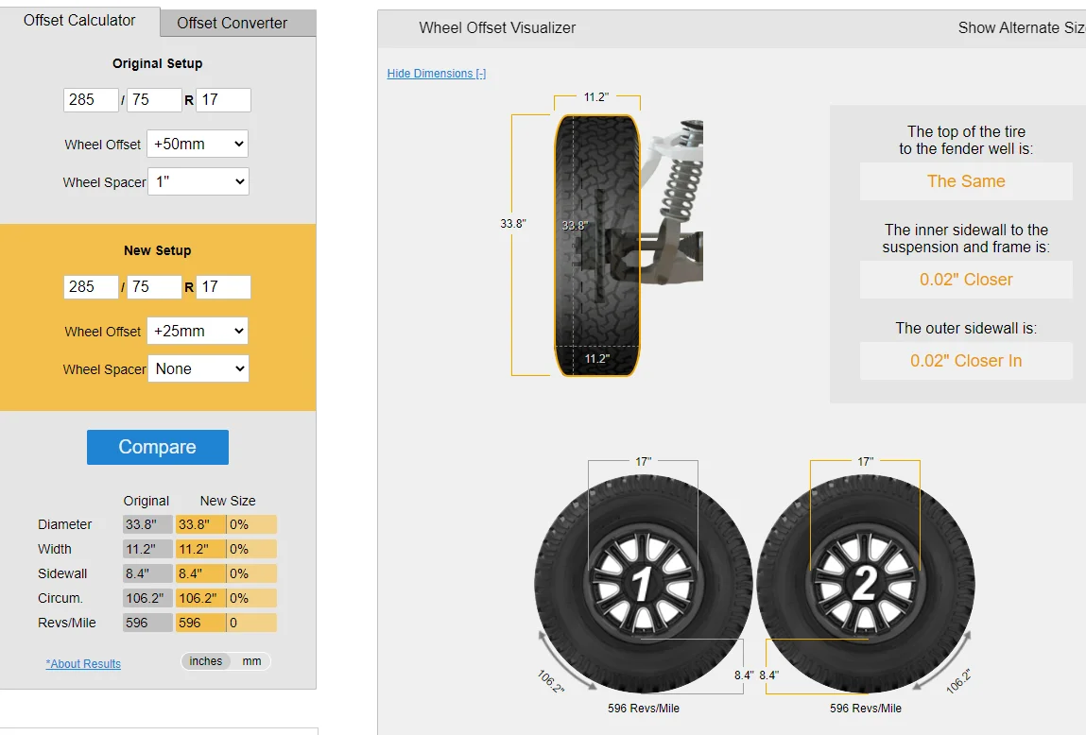Image resolution: width=1086 pixels, height=735 pixels.
Task: Click New Setup rim size field 17
Action: click(223, 286)
